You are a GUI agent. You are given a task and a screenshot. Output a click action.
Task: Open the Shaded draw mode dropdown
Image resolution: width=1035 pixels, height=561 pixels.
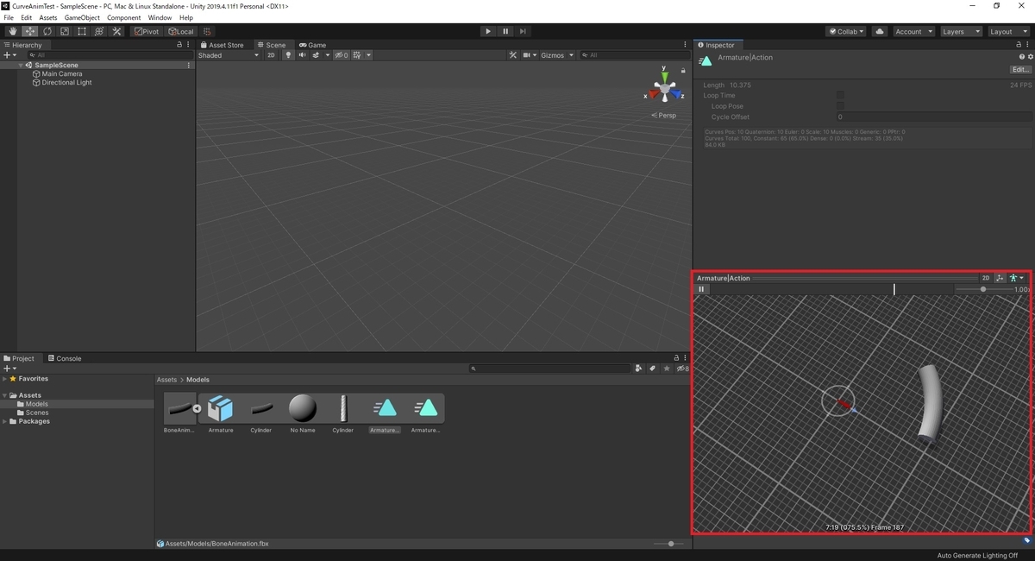pyautogui.click(x=229, y=55)
